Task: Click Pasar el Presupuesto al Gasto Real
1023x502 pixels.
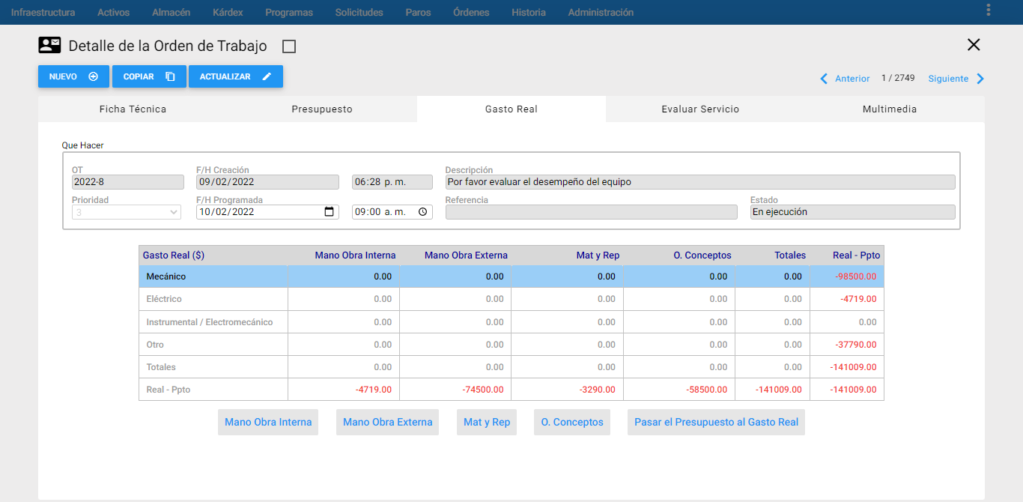Action: (x=716, y=422)
